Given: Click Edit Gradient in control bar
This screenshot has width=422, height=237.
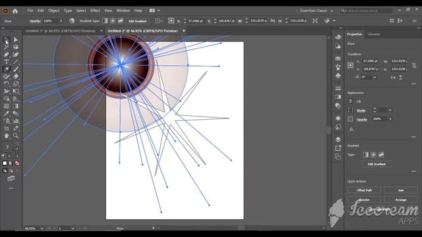Looking at the screenshot, I should (138, 21).
